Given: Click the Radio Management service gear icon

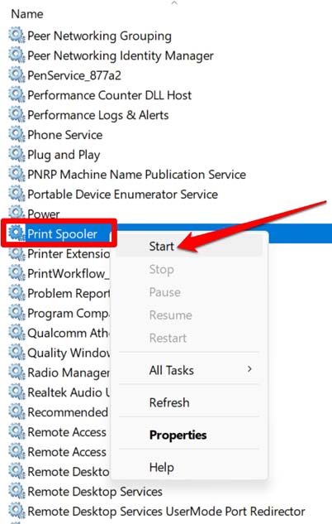Looking at the screenshot, I should tap(17, 373).
